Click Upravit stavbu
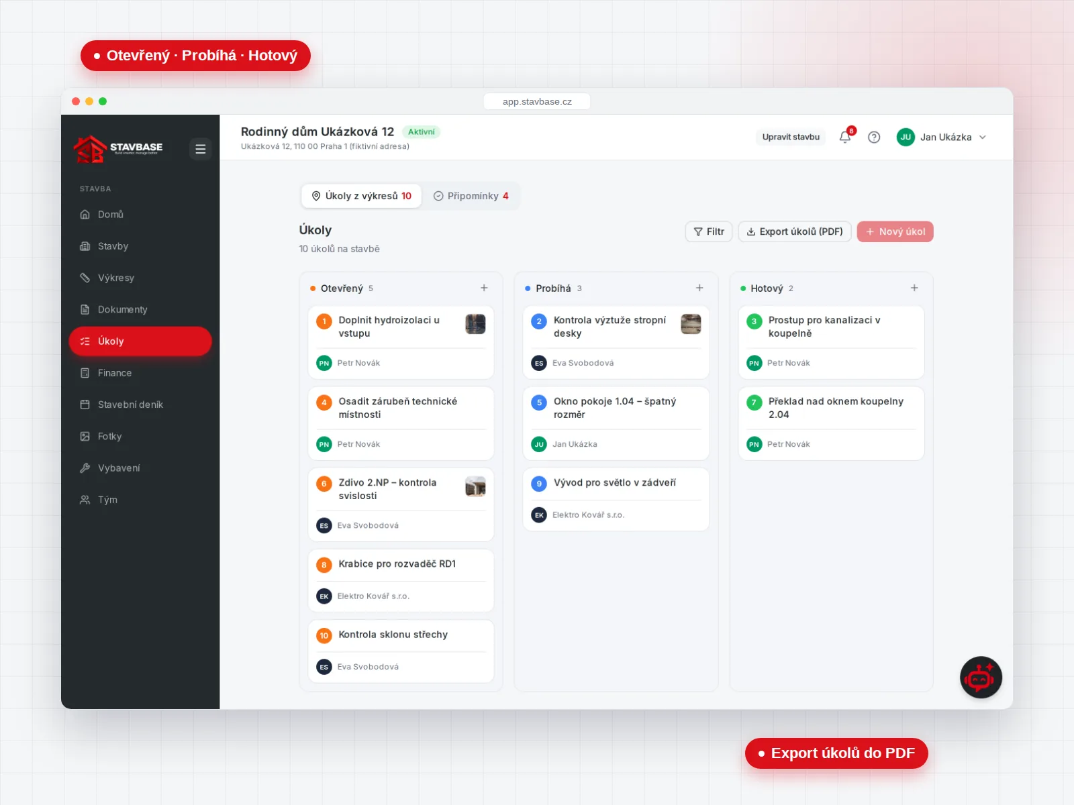 [791, 137]
